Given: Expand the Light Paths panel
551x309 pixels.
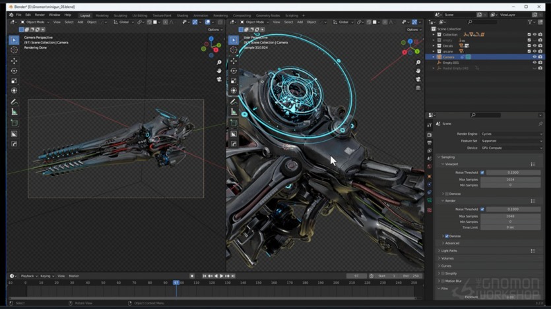Looking at the screenshot, I should 447,251.
